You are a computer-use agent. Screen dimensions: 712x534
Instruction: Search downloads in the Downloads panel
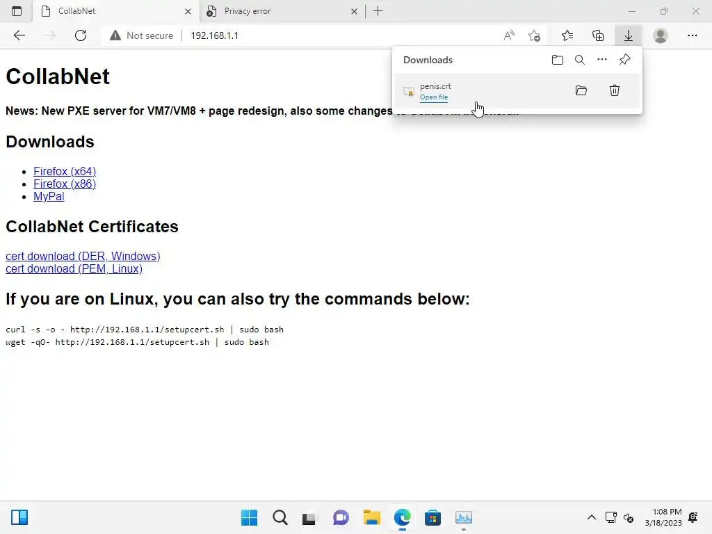(580, 60)
